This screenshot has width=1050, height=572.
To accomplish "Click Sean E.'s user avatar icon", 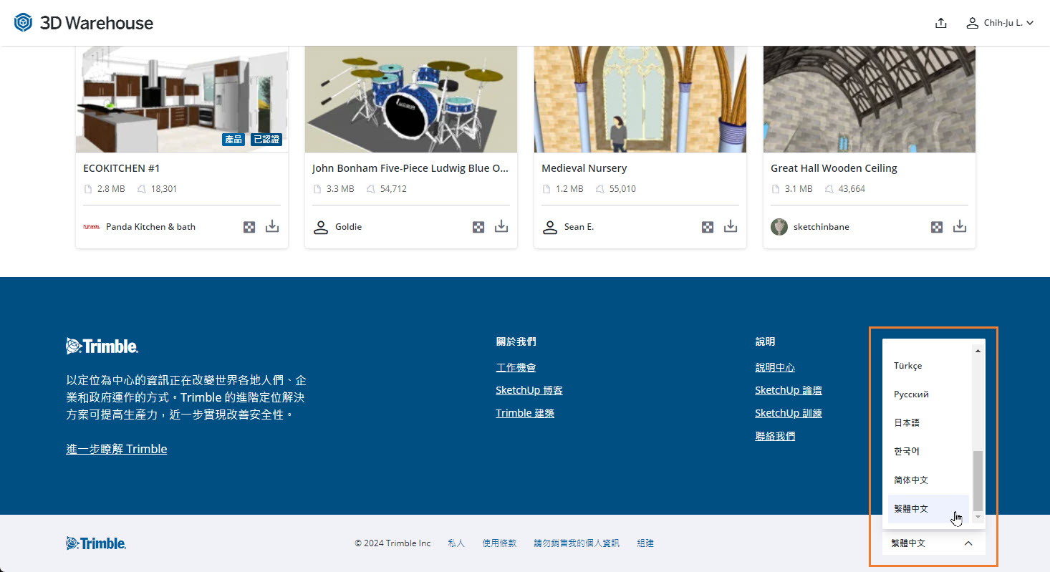I will pyautogui.click(x=550, y=227).
